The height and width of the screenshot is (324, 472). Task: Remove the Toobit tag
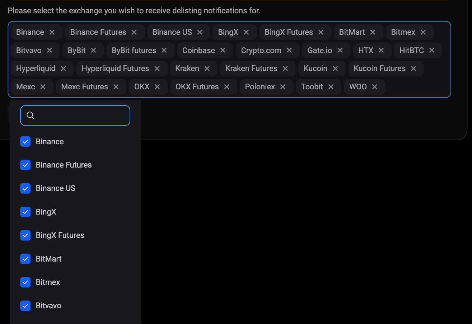[x=331, y=87]
